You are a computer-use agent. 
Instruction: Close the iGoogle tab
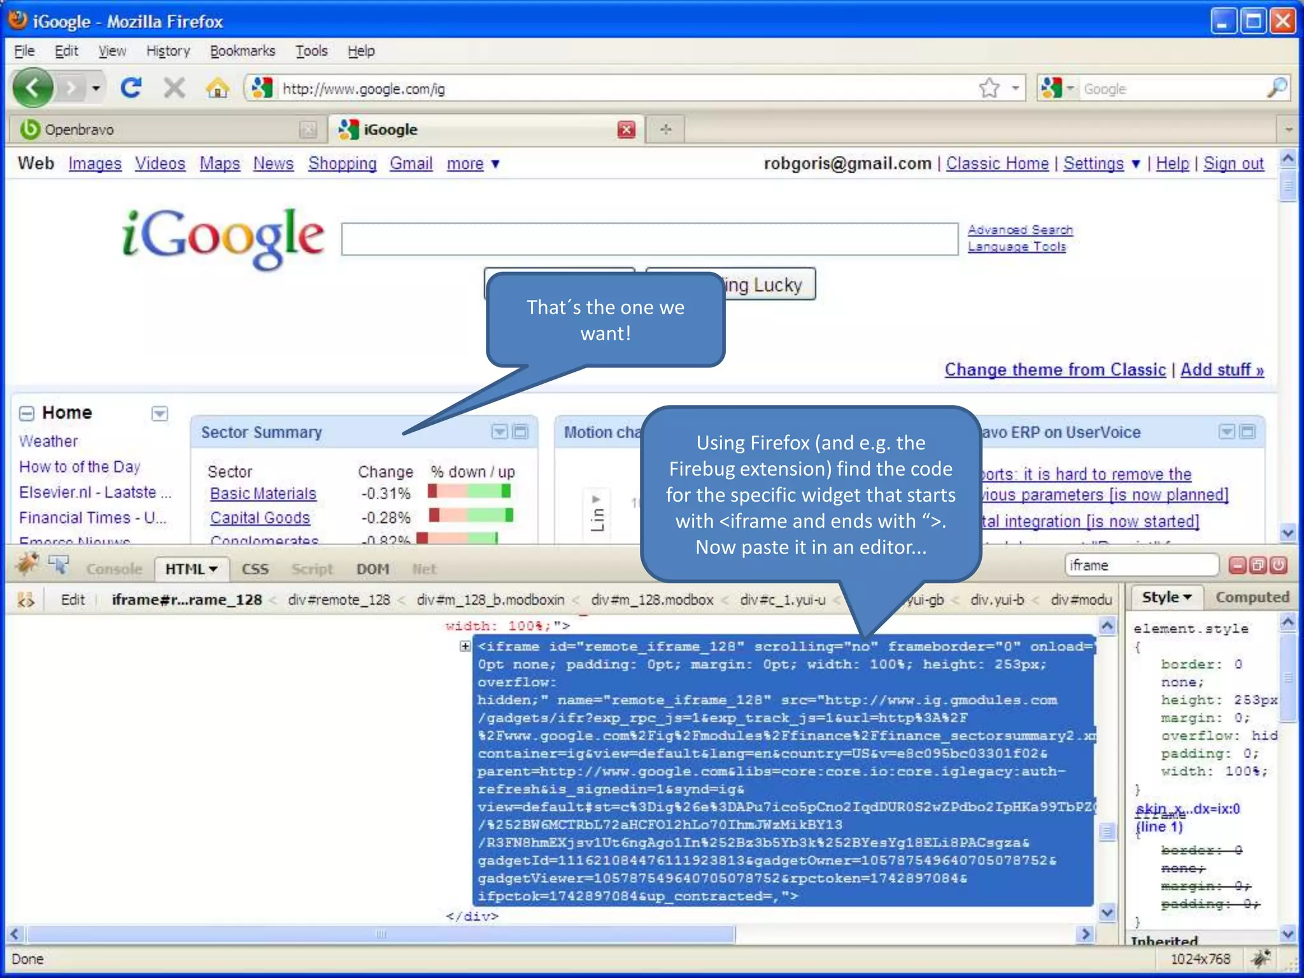pyautogui.click(x=627, y=129)
